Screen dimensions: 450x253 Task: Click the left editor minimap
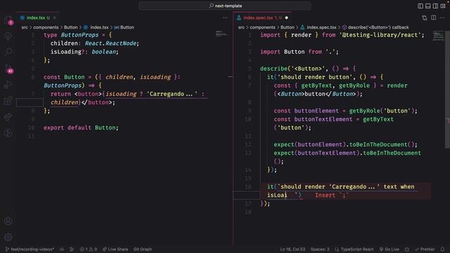(222, 34)
